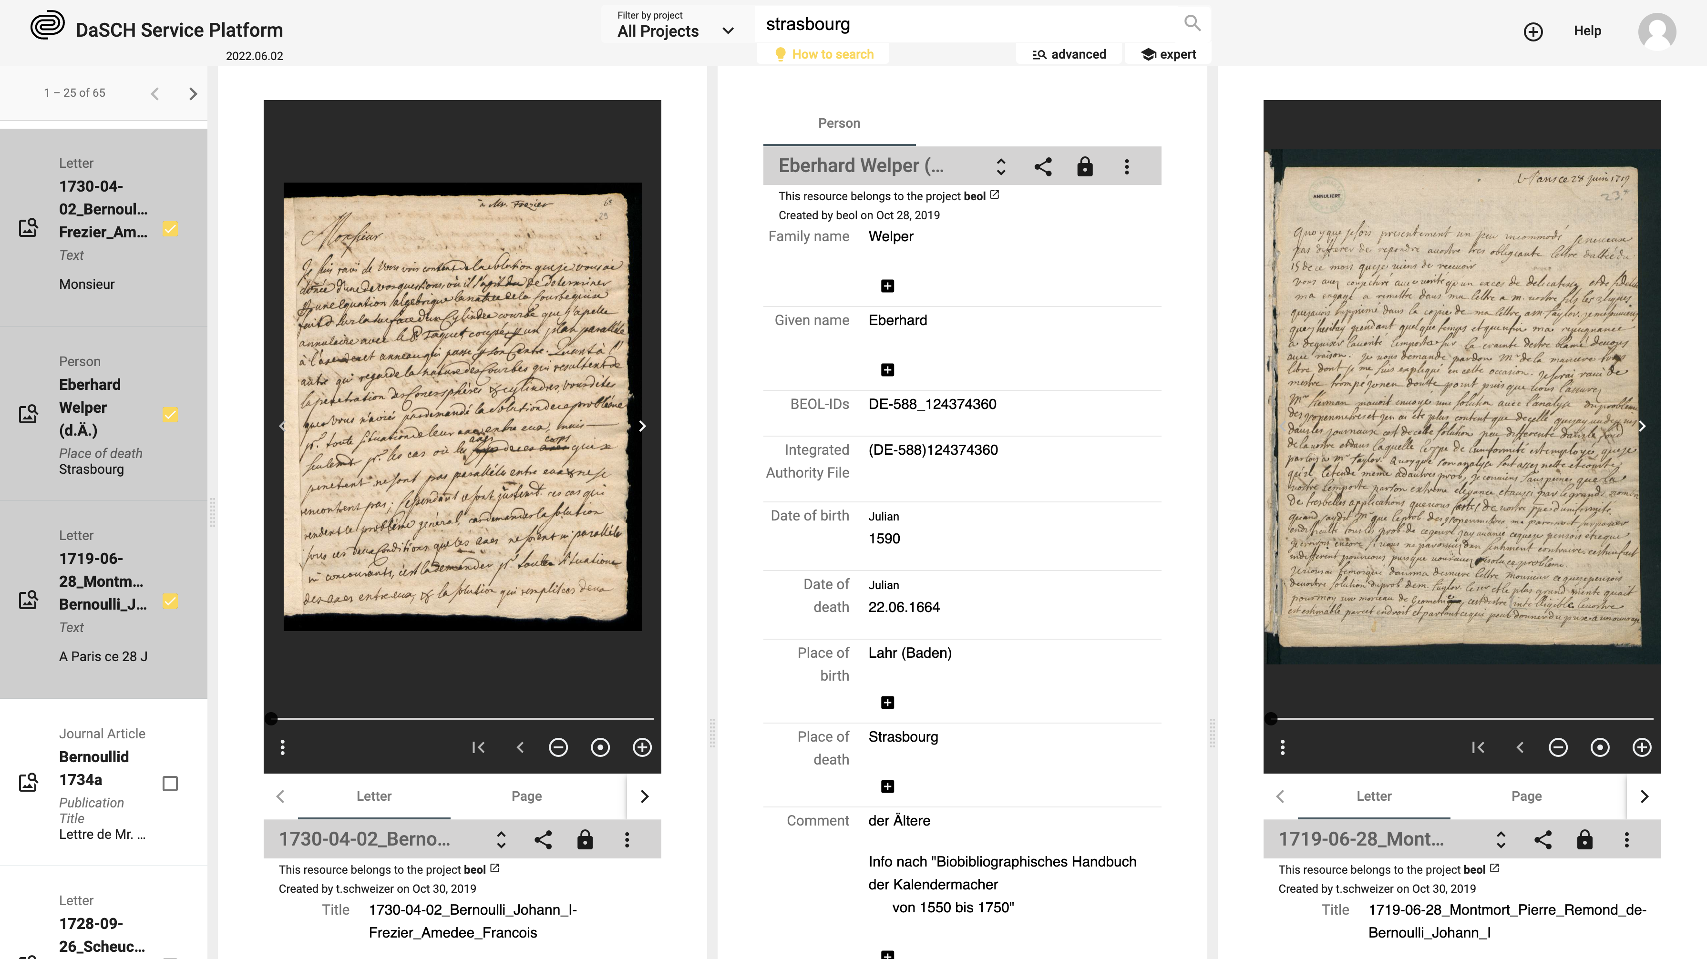Open advanced search

(x=1069, y=54)
